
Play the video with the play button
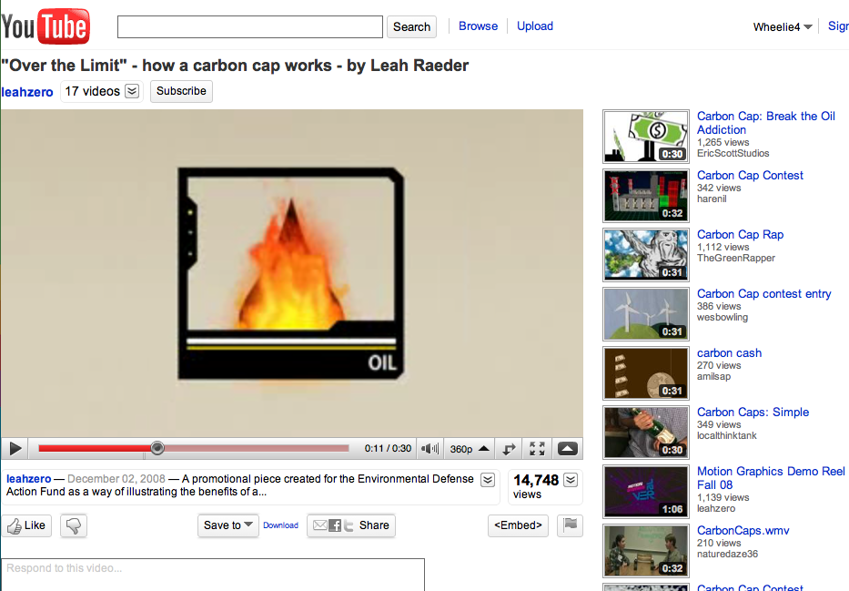pos(15,449)
